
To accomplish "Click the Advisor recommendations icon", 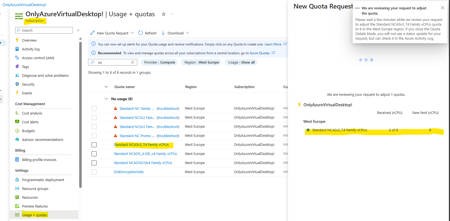I will (x=17, y=140).
